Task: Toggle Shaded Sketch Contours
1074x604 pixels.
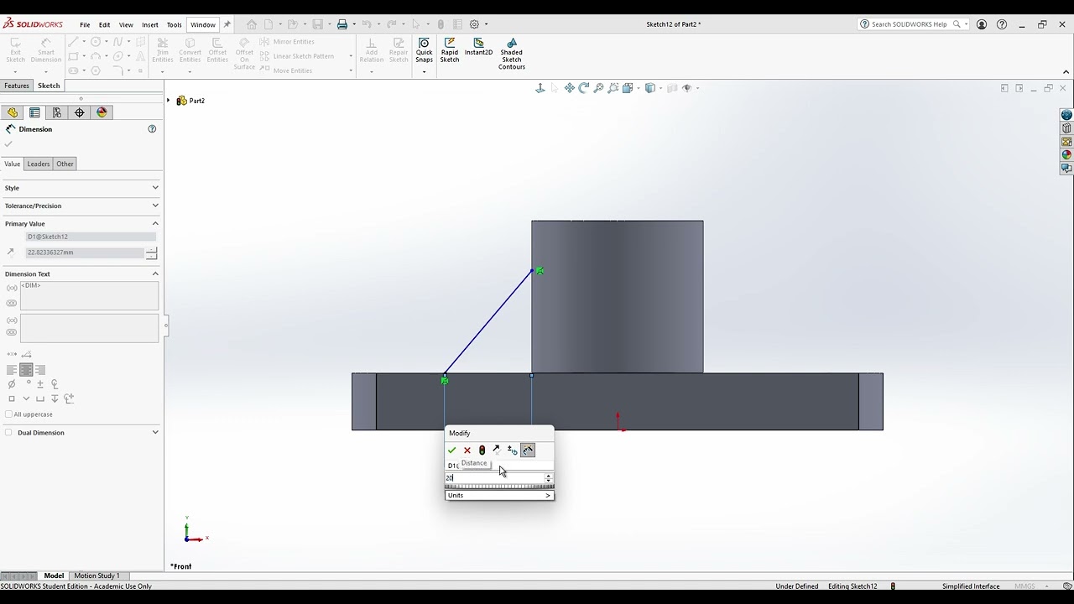Action: [x=512, y=54]
